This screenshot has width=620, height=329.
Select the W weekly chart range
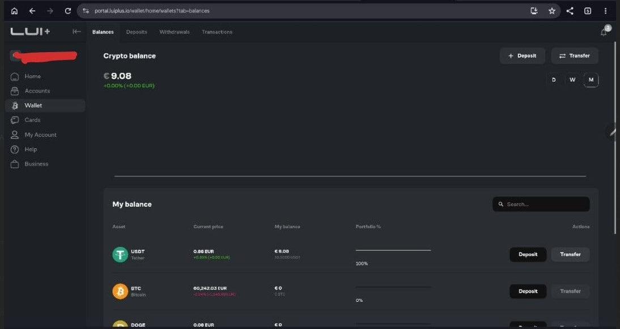click(572, 80)
